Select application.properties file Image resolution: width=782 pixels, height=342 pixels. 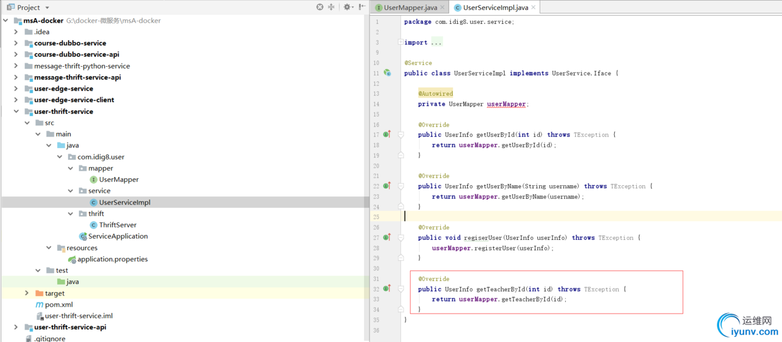113,259
